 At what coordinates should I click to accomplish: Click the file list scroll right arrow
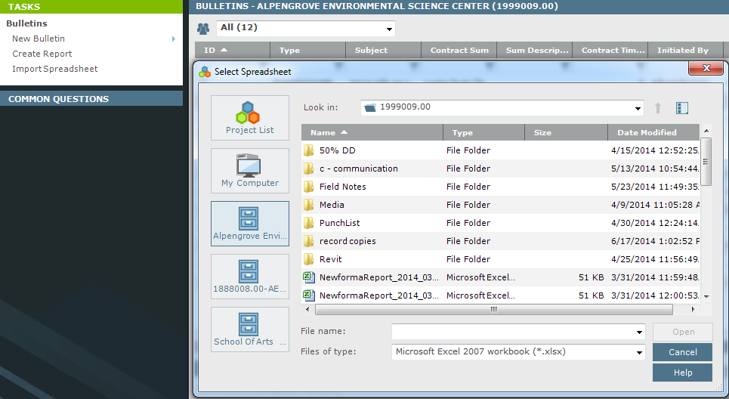[693, 309]
